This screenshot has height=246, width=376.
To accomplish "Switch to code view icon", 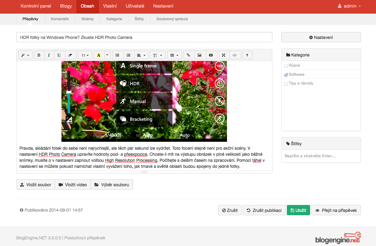I will coord(235,55).
